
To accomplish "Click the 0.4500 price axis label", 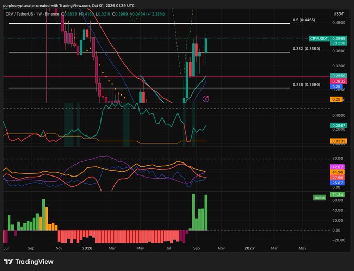I will click(339, 23).
